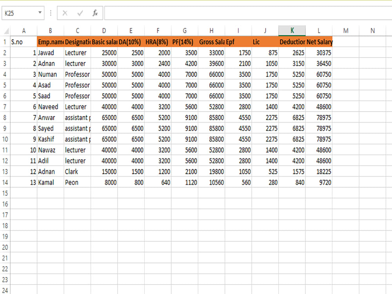Viewport: 392px width, 294px height.
Task: Select row 7 header
Action: click(5, 107)
